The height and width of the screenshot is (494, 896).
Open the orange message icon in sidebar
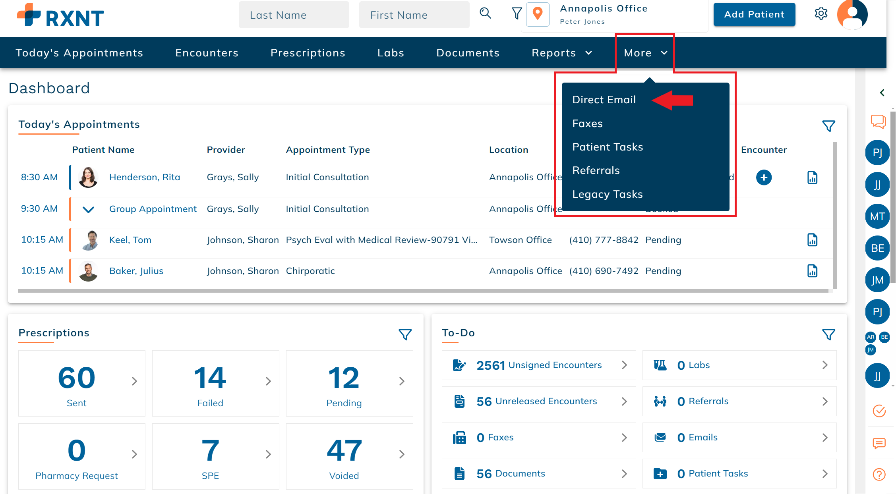pyautogui.click(x=879, y=443)
